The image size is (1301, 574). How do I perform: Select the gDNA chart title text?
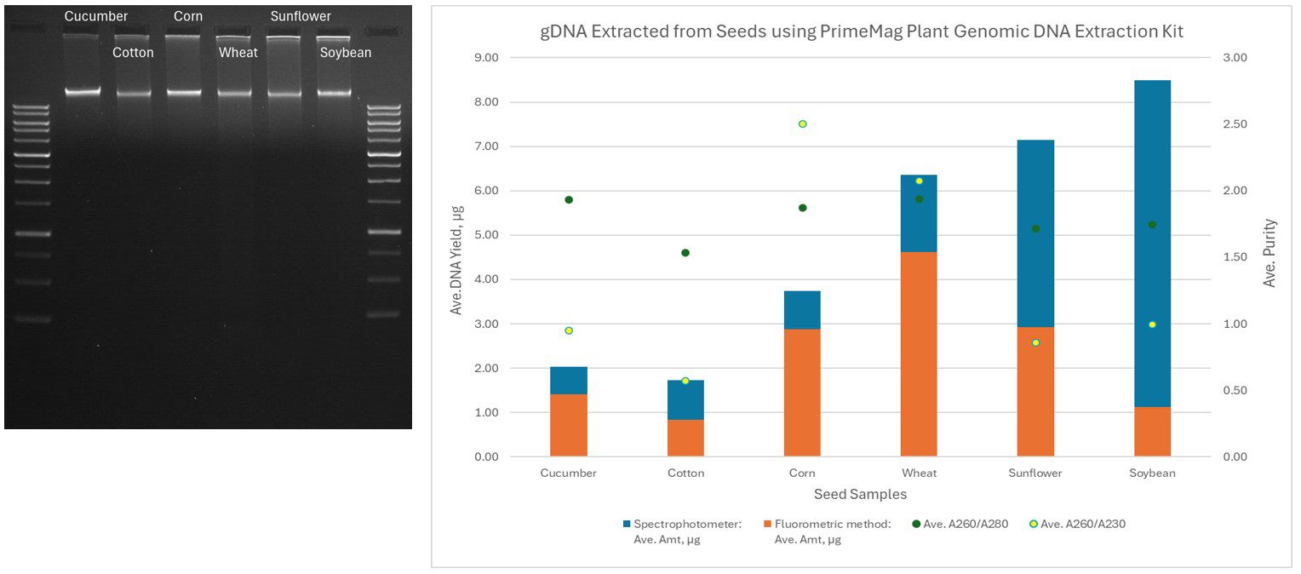(862, 32)
